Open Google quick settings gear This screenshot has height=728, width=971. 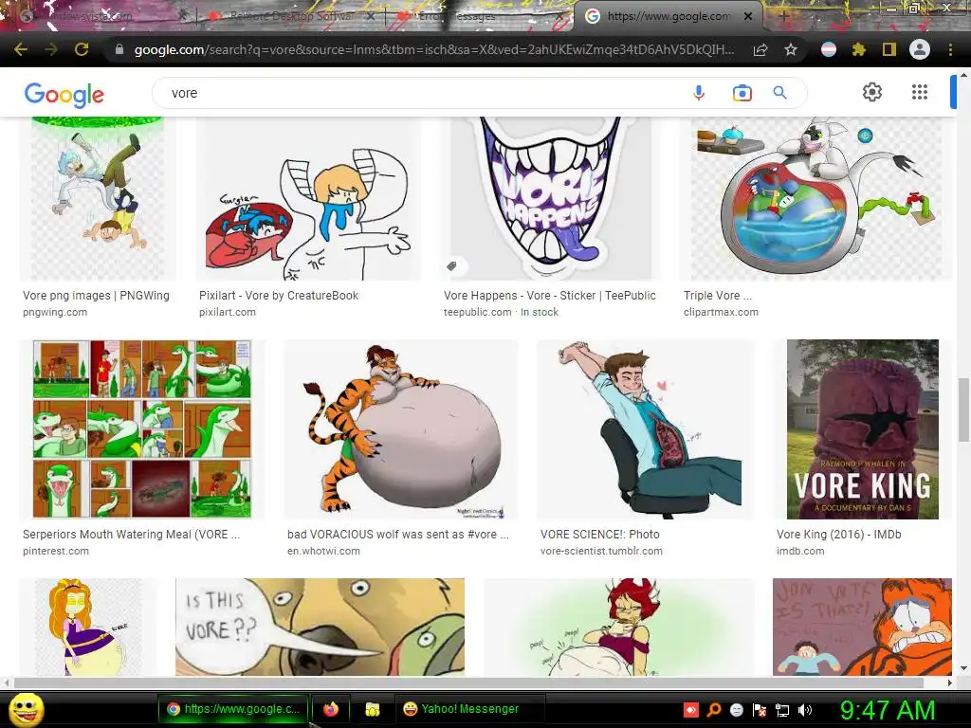872,92
